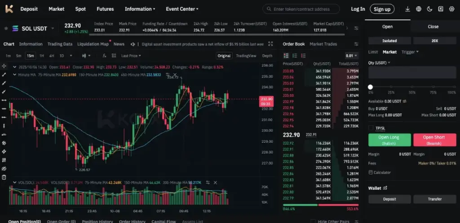460x223 pixels.
Task: Remove the Minute MA indicator with X
Action: point(175,75)
